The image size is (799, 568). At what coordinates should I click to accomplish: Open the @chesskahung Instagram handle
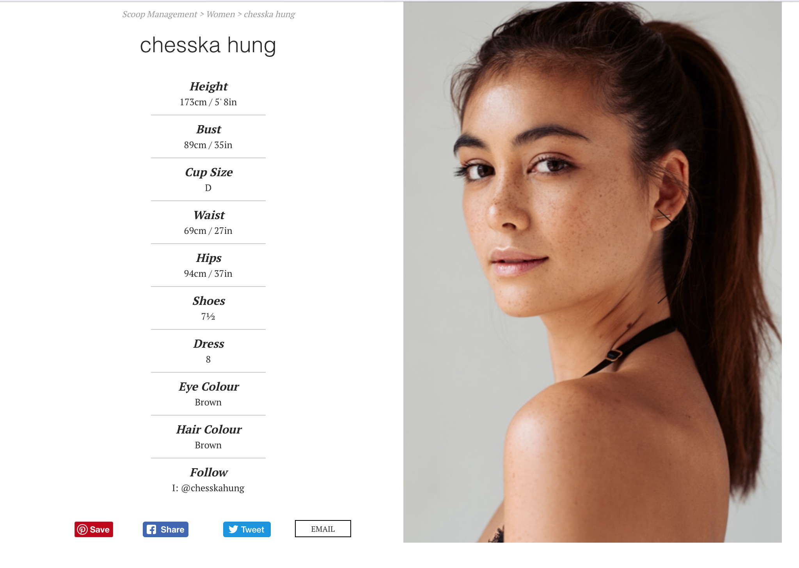213,488
